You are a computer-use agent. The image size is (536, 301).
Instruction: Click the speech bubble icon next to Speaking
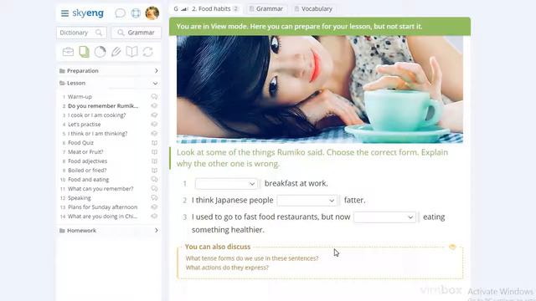[154, 198]
